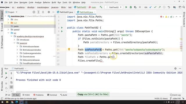Open the Navigate menu
Image resolution: width=186 pixels, height=104 pixels.
(x=23, y=2)
